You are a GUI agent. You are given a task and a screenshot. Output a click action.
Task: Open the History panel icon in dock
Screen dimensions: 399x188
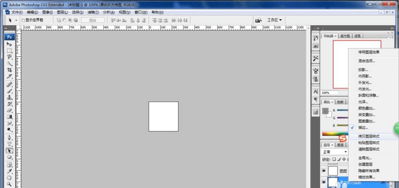tap(316, 38)
